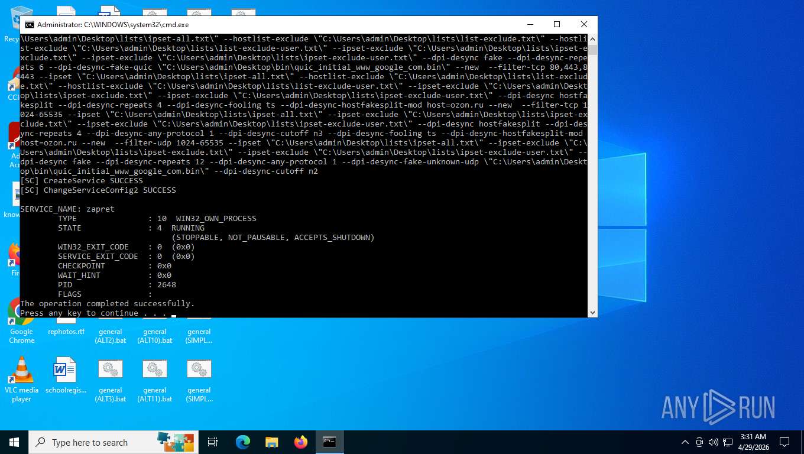Click the TYPE 10 WIN32_OWN_PROCESS line
The image size is (804, 454).
tap(157, 218)
